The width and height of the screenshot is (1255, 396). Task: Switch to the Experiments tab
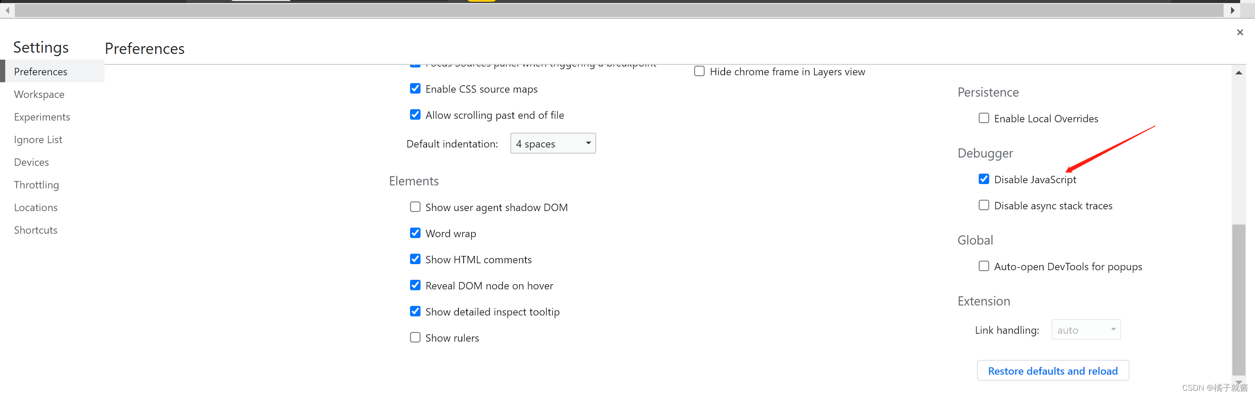point(52,117)
